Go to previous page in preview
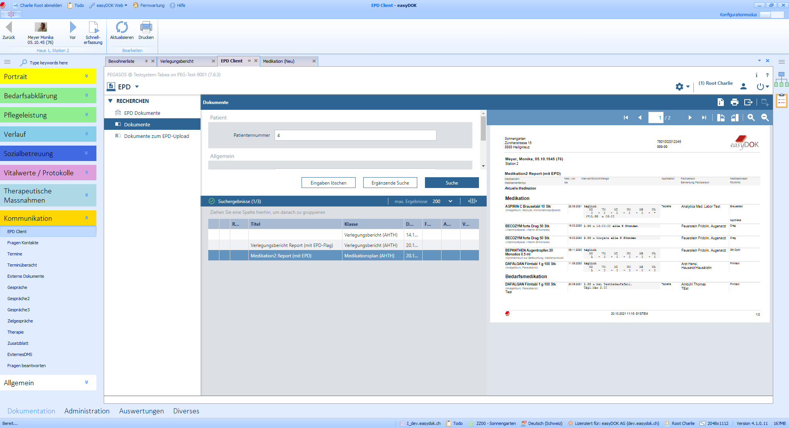The width and height of the screenshot is (789, 428). click(640, 117)
